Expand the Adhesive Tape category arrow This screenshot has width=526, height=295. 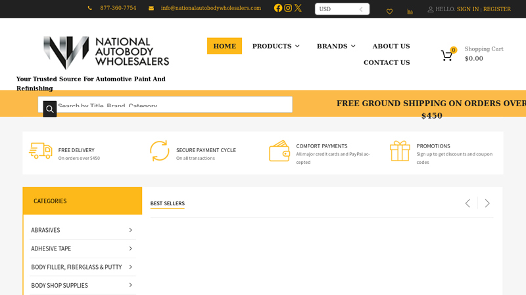130,248
